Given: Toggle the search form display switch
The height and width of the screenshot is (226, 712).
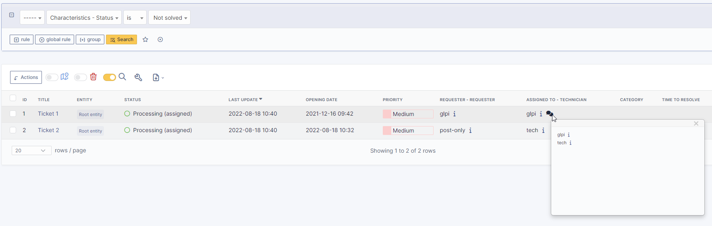Looking at the screenshot, I should (110, 77).
